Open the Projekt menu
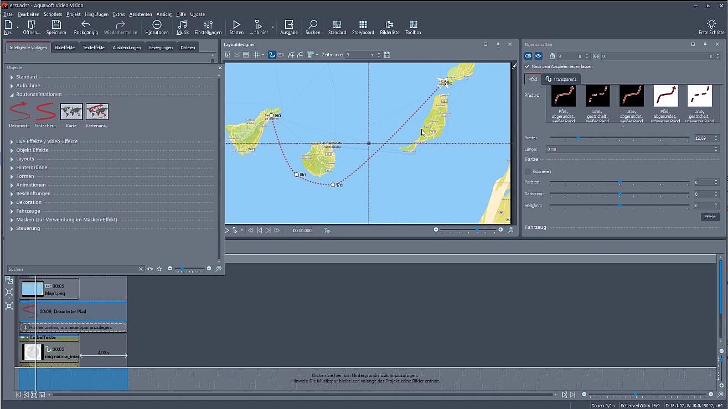The height and width of the screenshot is (409, 728). point(73,14)
